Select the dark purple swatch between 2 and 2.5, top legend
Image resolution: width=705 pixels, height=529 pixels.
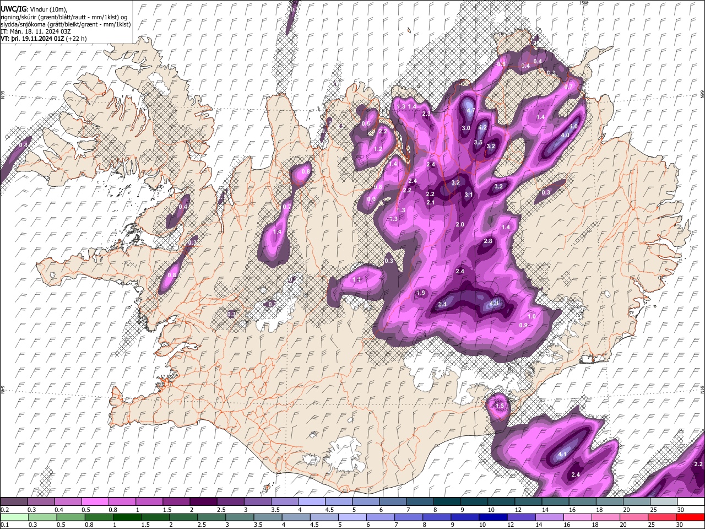pyautogui.click(x=203, y=502)
